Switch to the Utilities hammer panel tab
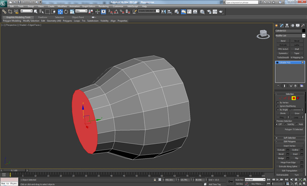This screenshot has width=307, height=186. pyautogui.click(x=303, y=25)
